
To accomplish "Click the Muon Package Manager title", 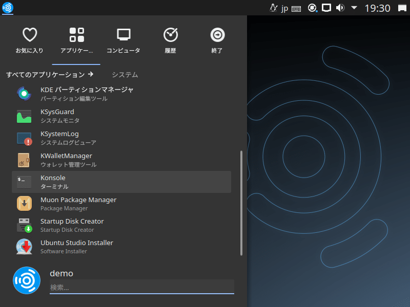I will [x=78, y=200].
